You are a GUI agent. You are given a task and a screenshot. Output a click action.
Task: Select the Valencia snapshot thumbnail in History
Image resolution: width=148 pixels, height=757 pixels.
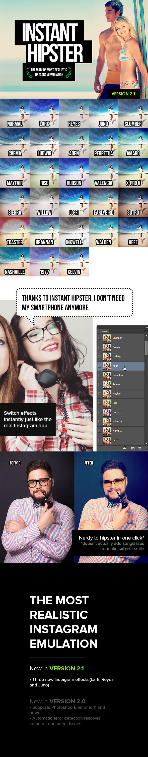pos(107,421)
